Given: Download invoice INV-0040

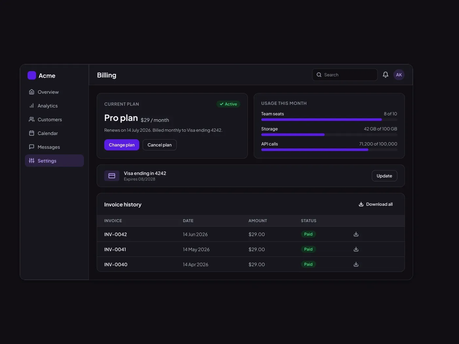Looking at the screenshot, I should click(356, 264).
